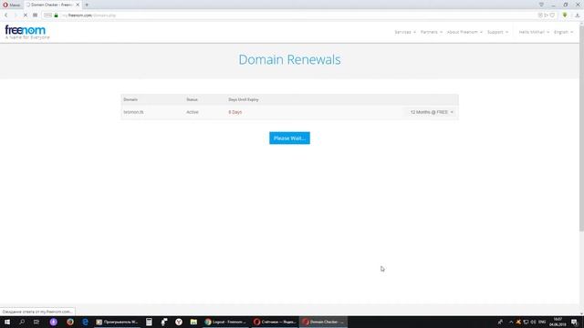Screen dimensions: 584x328
Task: Click the bookmark heart icon
Action: click(552, 15)
